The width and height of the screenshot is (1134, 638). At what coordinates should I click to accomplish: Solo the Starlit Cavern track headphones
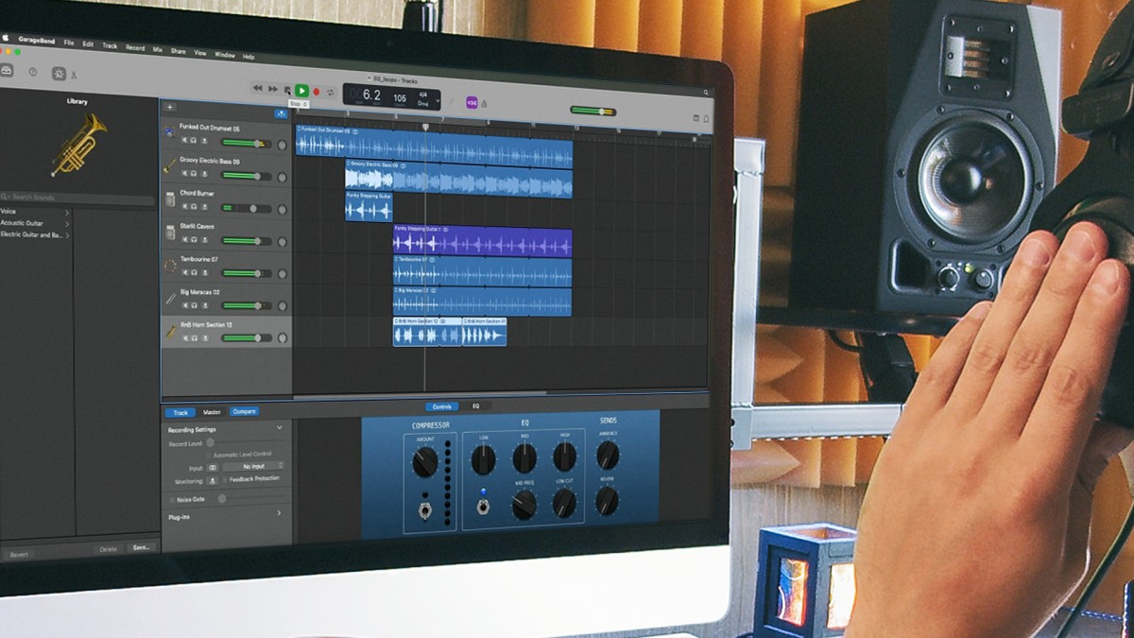point(194,239)
